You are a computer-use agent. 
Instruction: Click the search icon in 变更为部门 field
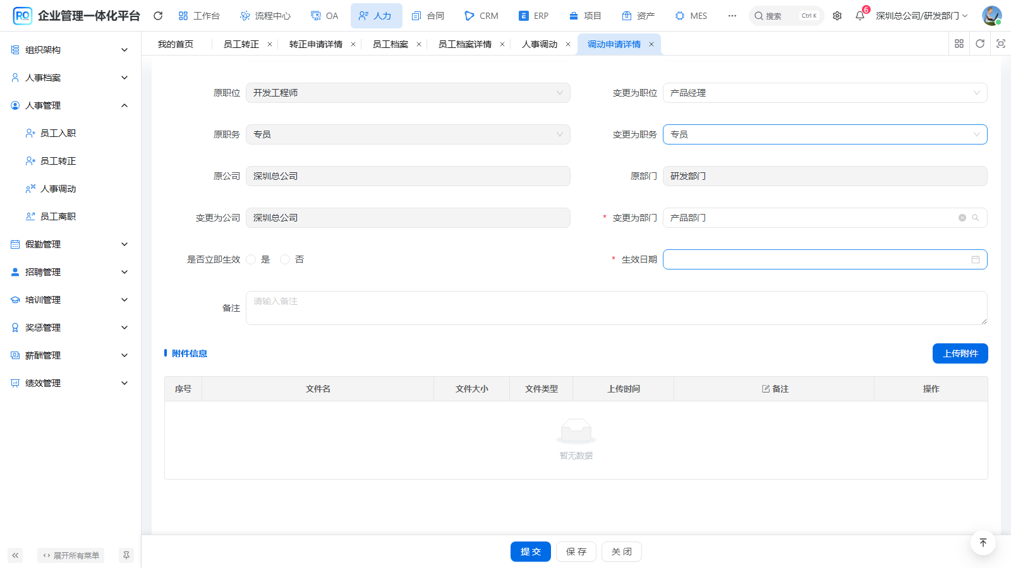point(976,218)
